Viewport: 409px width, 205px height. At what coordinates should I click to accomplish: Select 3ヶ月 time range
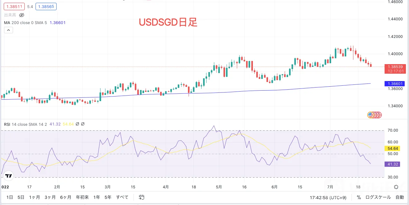pyautogui.click(x=50, y=197)
